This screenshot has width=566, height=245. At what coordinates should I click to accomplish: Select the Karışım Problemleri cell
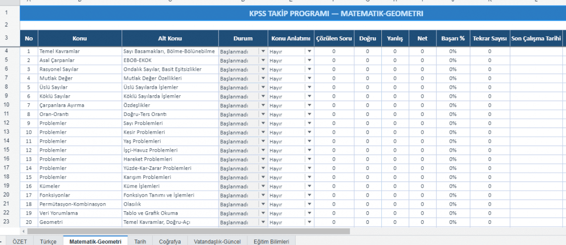170,177
